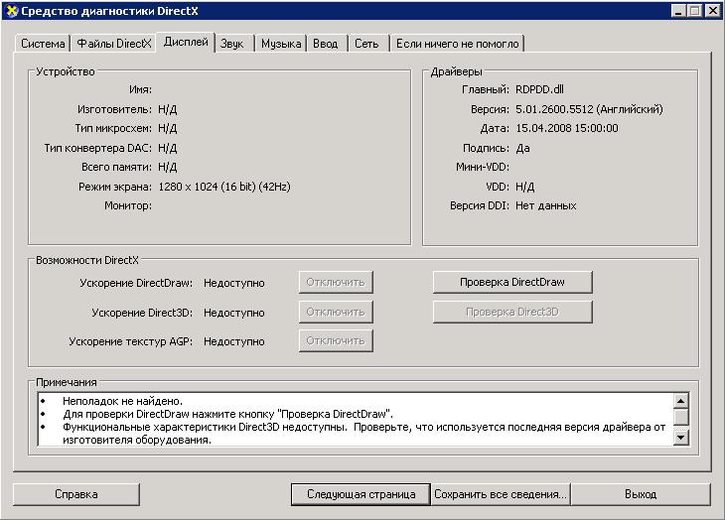Maximize the DirectX diagnostic window
Screen dimensions: 725x520
pos(694,11)
